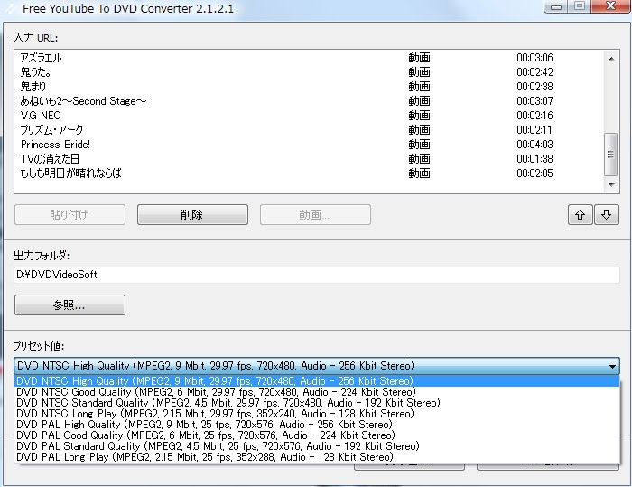
Task: Click duration 00:01:38 of TVの消えた日
Action: pyautogui.click(x=534, y=159)
